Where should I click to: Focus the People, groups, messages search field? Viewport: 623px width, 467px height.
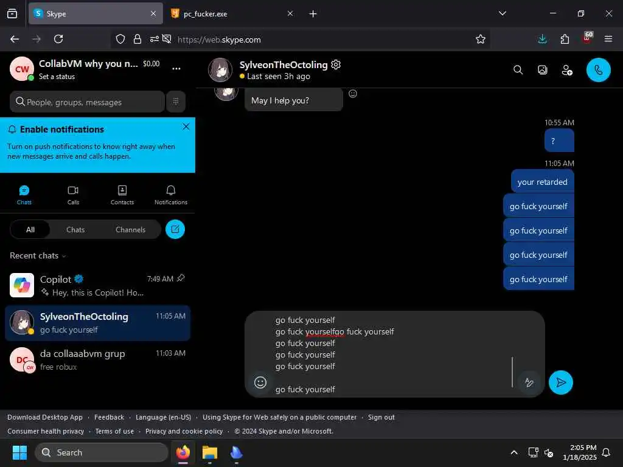tap(87, 102)
